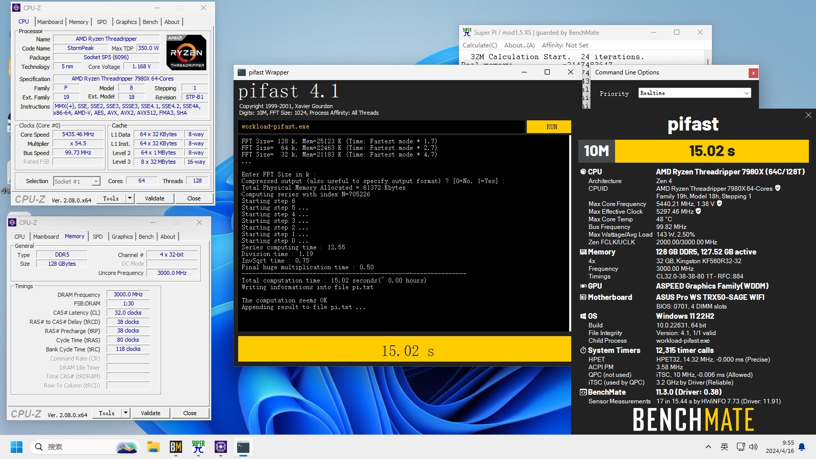816x459 pixels.
Task: Open SPD tab in lower CPU-Z
Action: tap(98, 237)
